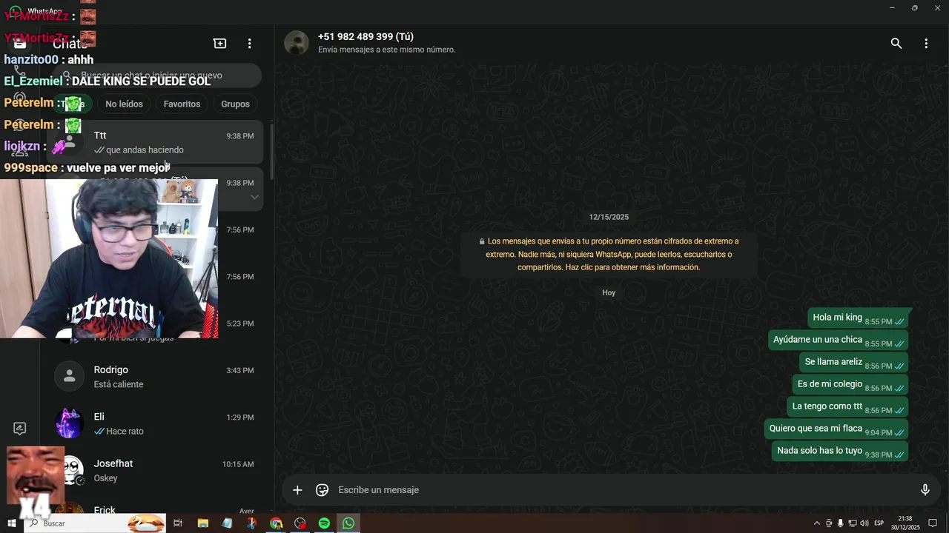The image size is (949, 533).
Task: Open the Josefhat chat conversation
Action: (155, 471)
